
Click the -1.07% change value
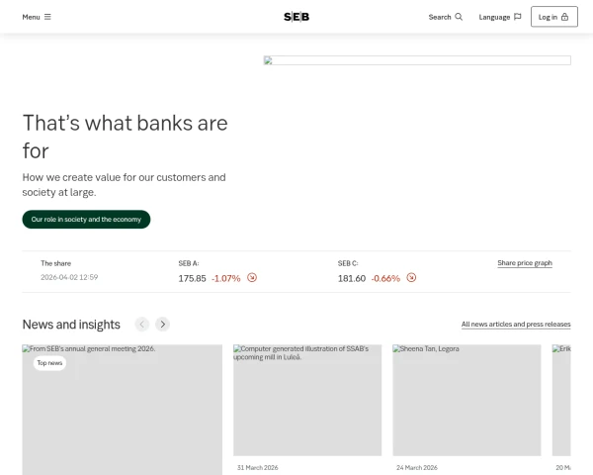(x=225, y=278)
